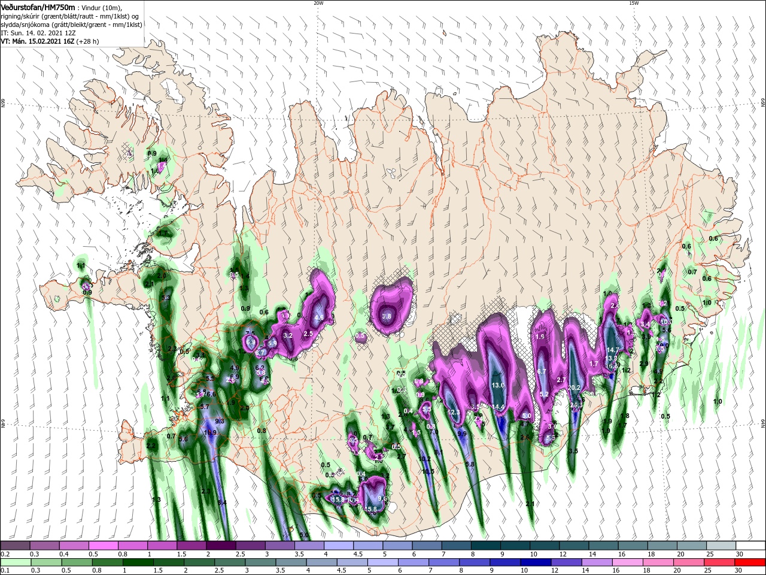This screenshot has height=575, width=766.
Task: Click the 4.6 precipitation value on the map
Action: (x=319, y=317)
